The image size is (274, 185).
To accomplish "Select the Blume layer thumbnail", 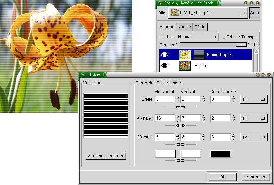I will tap(185, 66).
